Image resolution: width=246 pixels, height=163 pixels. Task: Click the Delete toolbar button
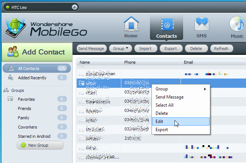point(196,49)
